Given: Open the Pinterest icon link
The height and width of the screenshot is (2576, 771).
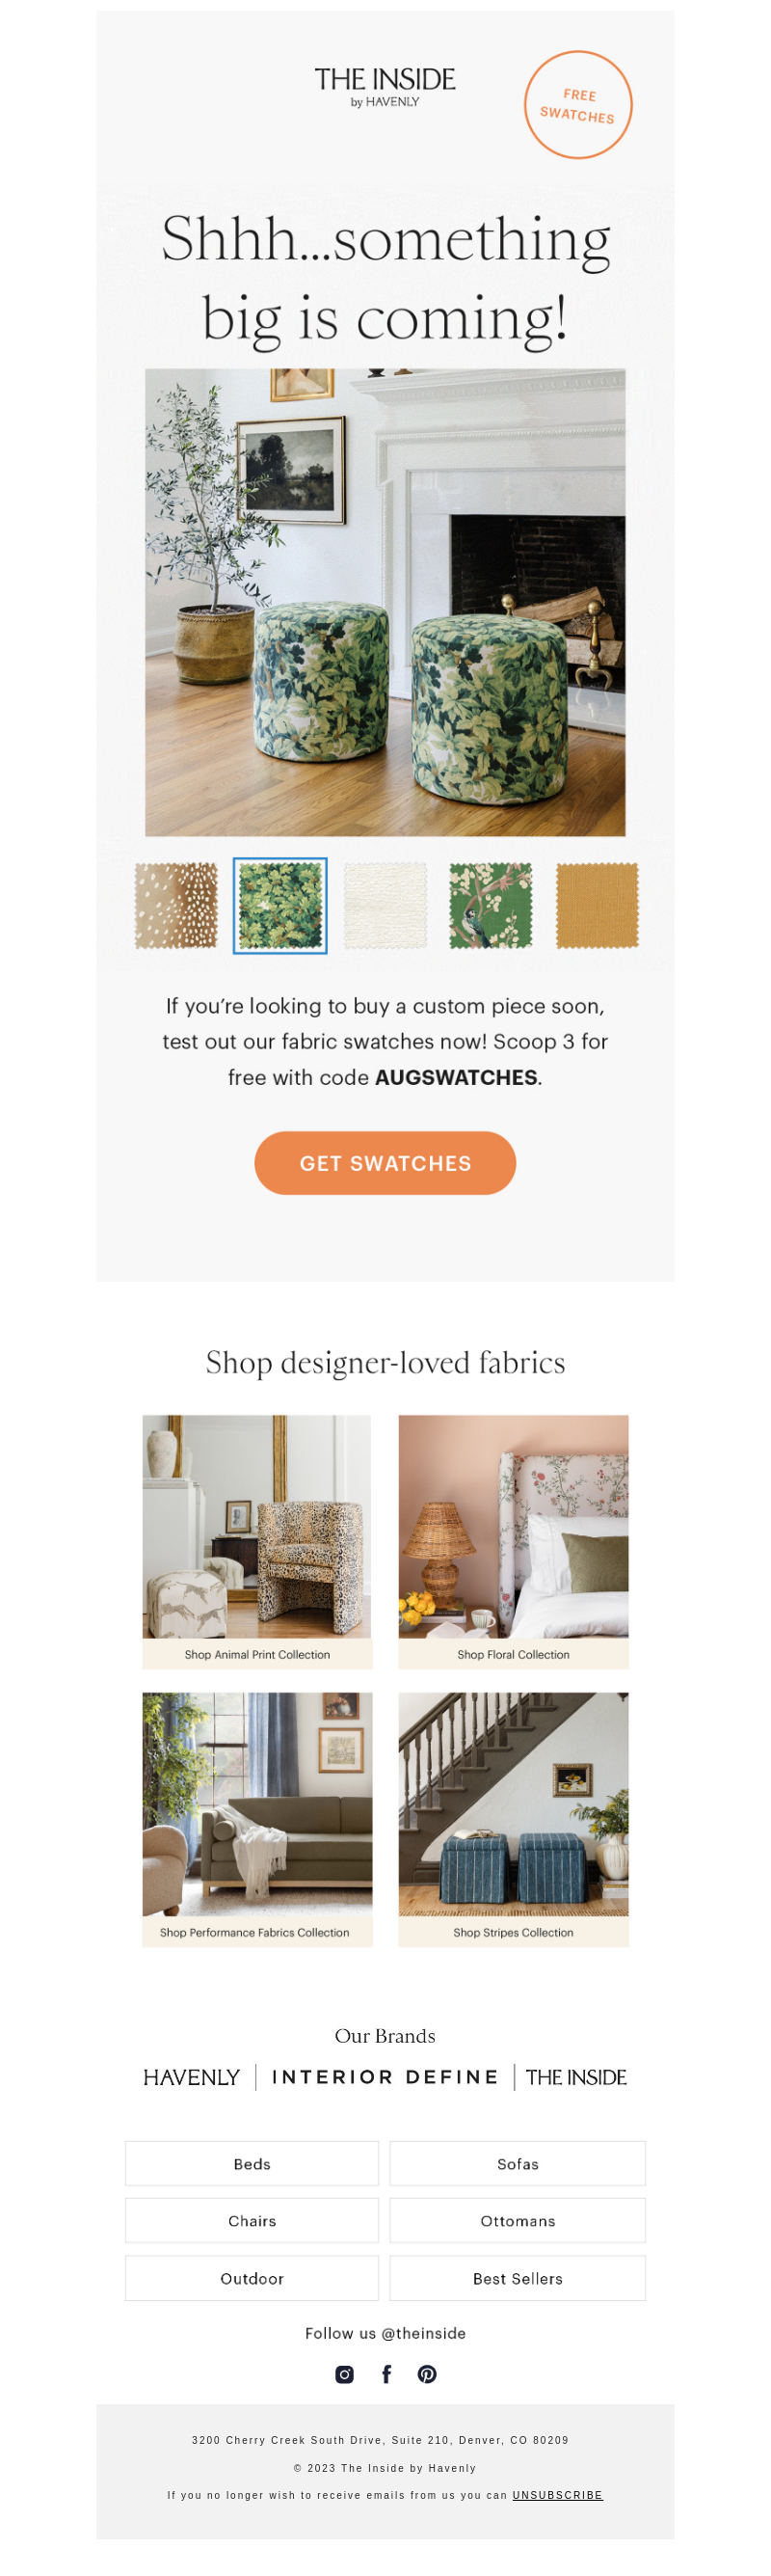Looking at the screenshot, I should point(428,2374).
